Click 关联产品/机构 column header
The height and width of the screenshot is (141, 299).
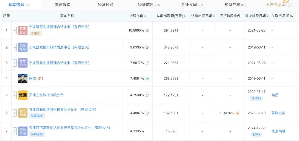[282, 16]
